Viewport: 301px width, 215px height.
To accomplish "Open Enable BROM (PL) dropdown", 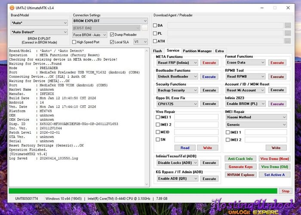I will (246, 104).
